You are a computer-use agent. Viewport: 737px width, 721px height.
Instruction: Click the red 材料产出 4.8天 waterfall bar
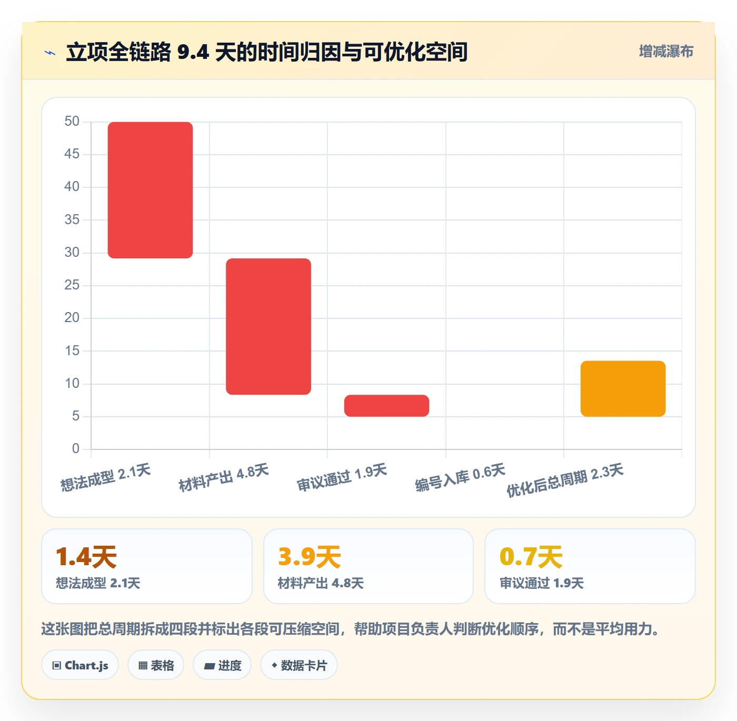click(x=268, y=326)
